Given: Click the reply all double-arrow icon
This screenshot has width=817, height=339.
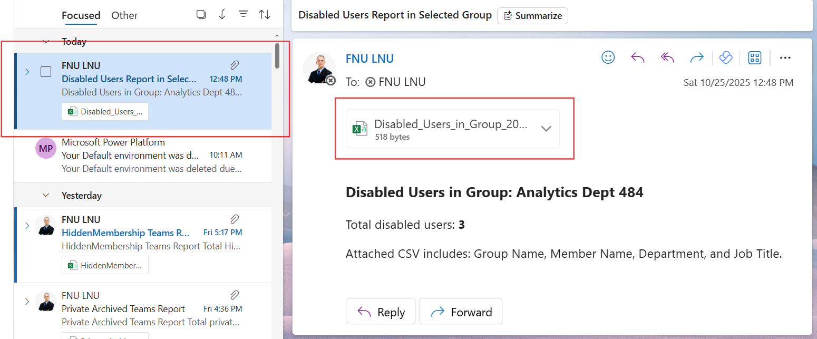Looking at the screenshot, I should click(667, 57).
